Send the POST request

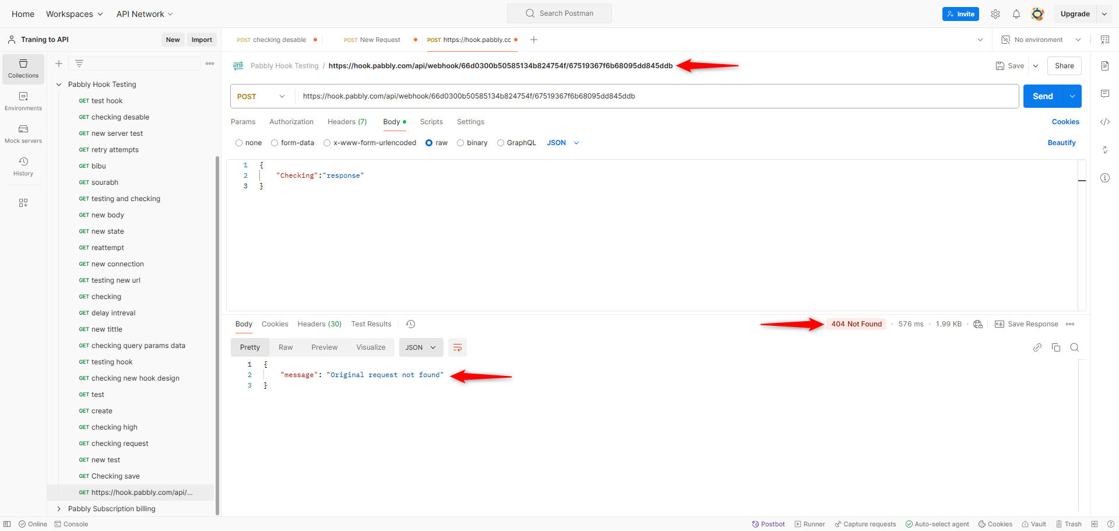[1043, 96]
